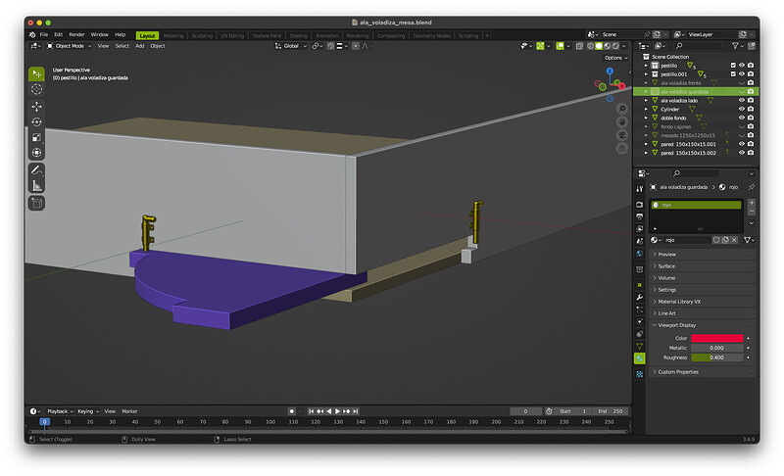Viewport: 784px width, 476px height.
Task: Open the viewport Options dropdown
Action: 616,58
